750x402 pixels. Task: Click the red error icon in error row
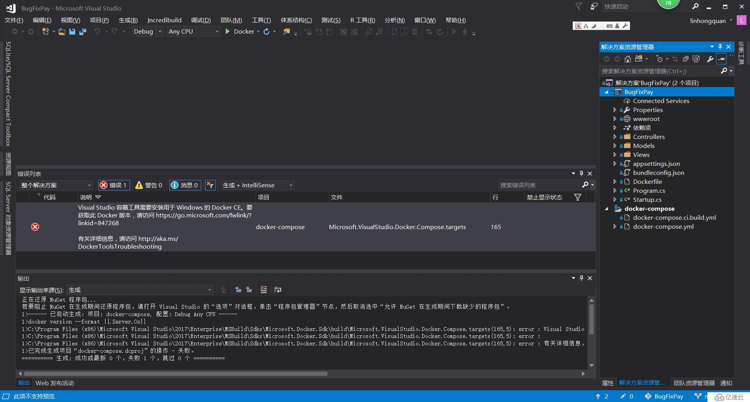tap(35, 227)
